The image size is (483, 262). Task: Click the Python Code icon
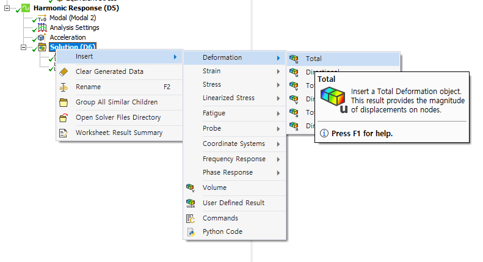tap(191, 232)
